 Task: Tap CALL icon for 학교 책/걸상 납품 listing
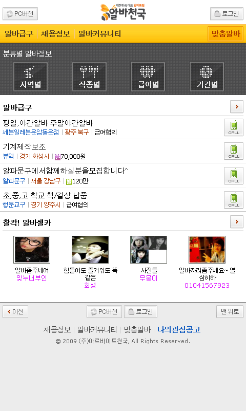(x=234, y=200)
